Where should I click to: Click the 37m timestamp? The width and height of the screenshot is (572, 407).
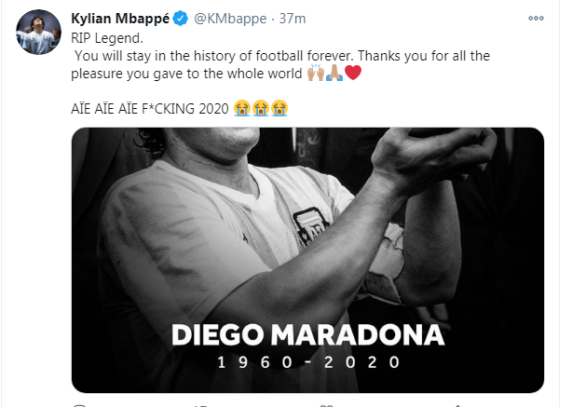tap(293, 19)
